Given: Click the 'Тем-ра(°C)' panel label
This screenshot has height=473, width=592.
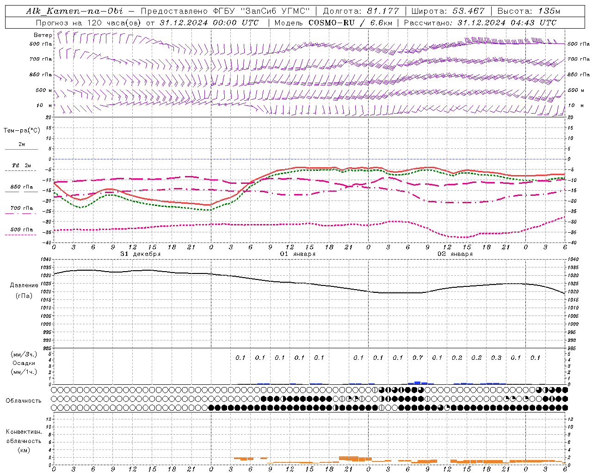Looking at the screenshot, I should coord(22,131).
